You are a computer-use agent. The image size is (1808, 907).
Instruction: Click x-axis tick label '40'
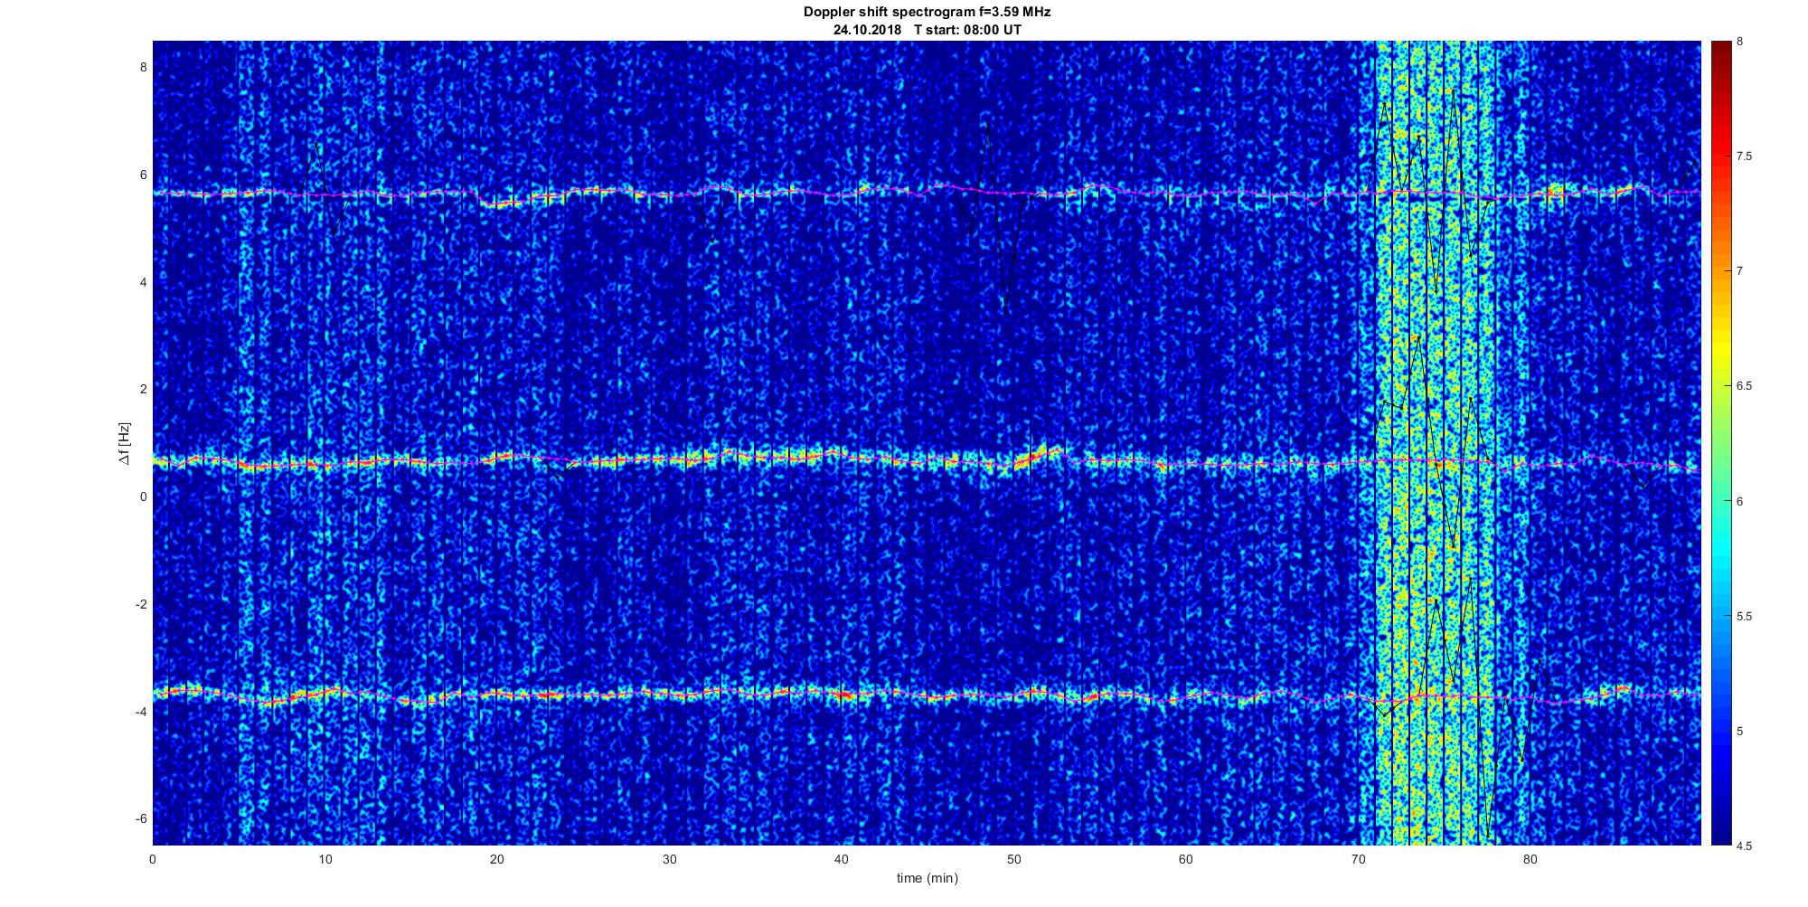coord(842,859)
